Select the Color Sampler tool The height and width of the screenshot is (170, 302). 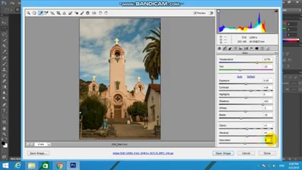(46, 13)
